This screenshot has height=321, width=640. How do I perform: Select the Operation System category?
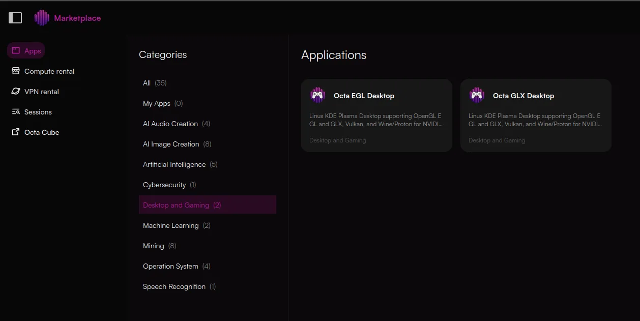pos(208,266)
